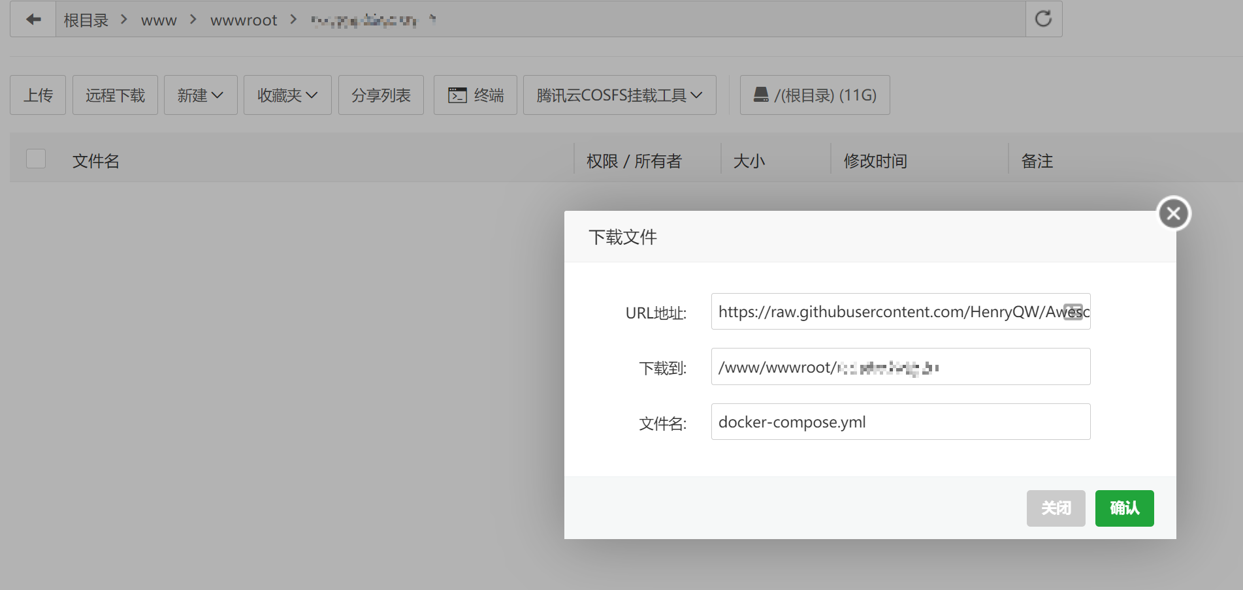Viewport: 1243px width, 590px height.
Task: Click the small icon inside URL field
Action: click(x=1073, y=311)
